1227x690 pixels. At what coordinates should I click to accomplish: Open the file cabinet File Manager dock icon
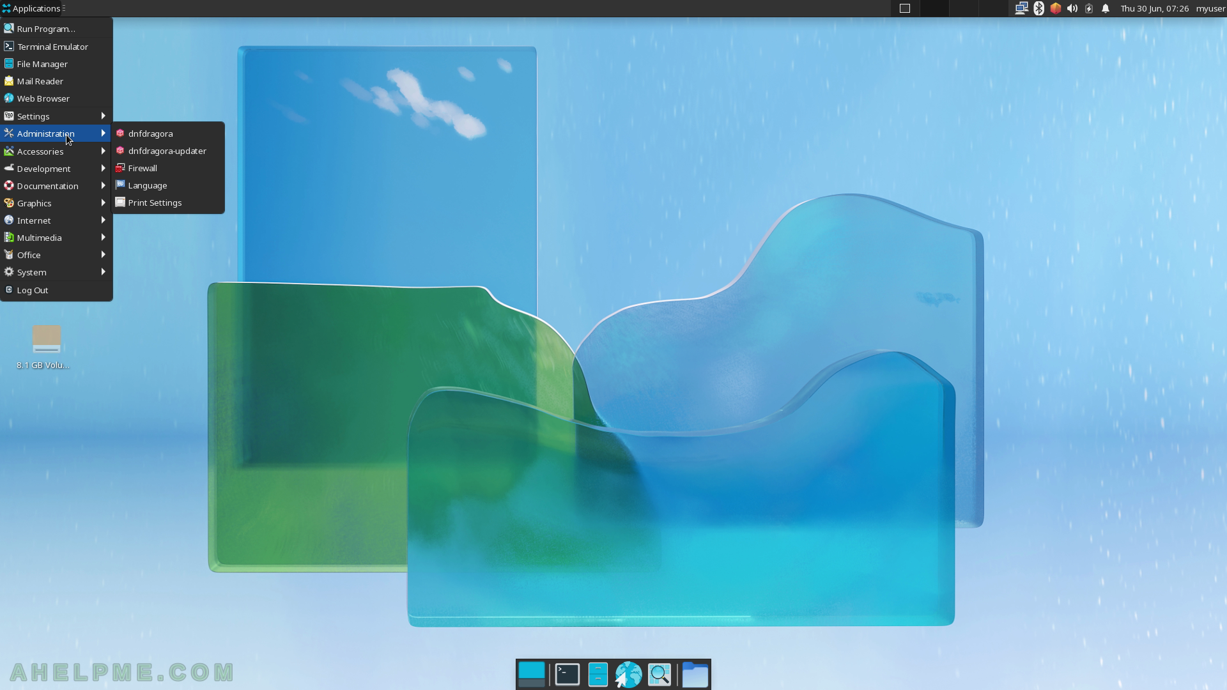(598, 675)
